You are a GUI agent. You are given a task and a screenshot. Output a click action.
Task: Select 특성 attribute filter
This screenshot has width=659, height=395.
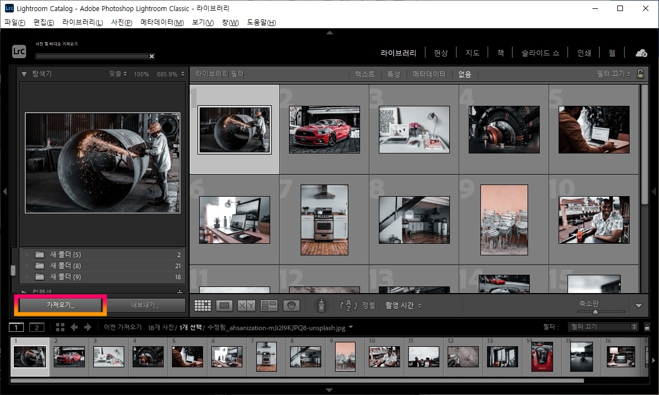pyautogui.click(x=394, y=74)
